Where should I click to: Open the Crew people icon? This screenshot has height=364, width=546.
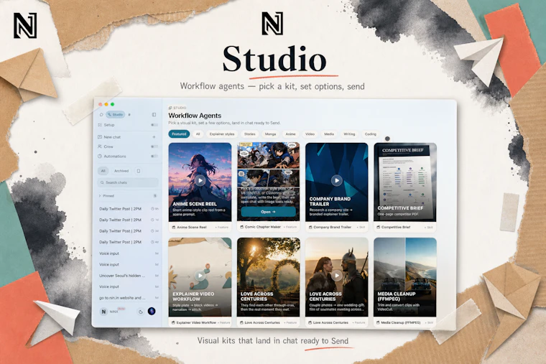pyautogui.click(x=100, y=146)
